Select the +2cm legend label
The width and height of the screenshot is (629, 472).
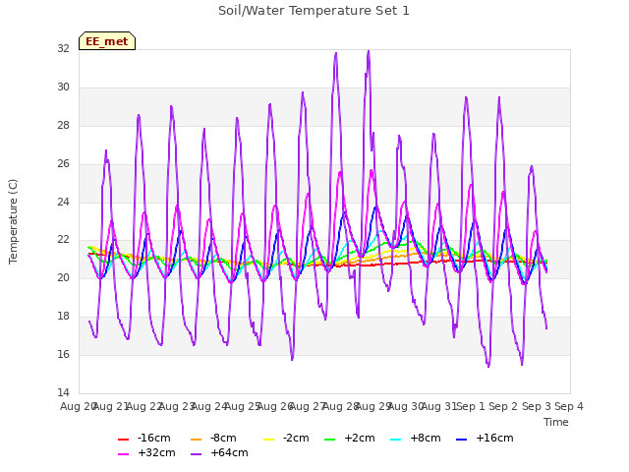point(360,438)
